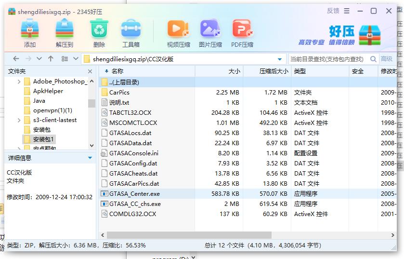Click the CarPics folder icon
404x259 pixels.
104,92
